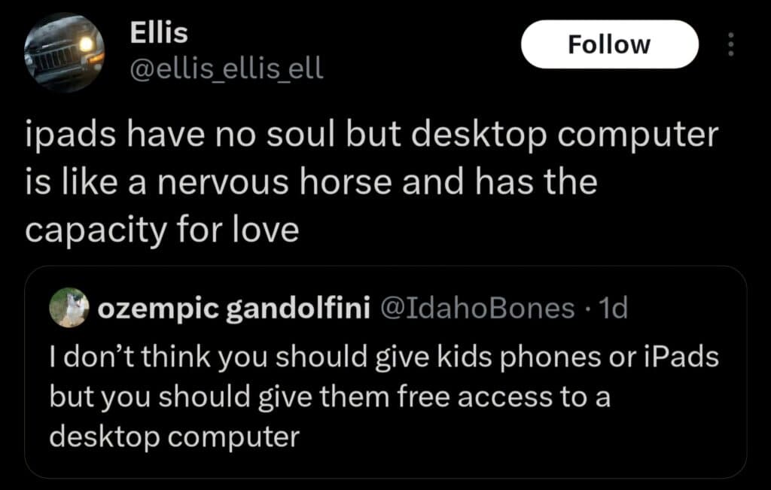Image resolution: width=771 pixels, height=490 pixels.
Task: Click the "capacity for love" line
Action: 163,230
